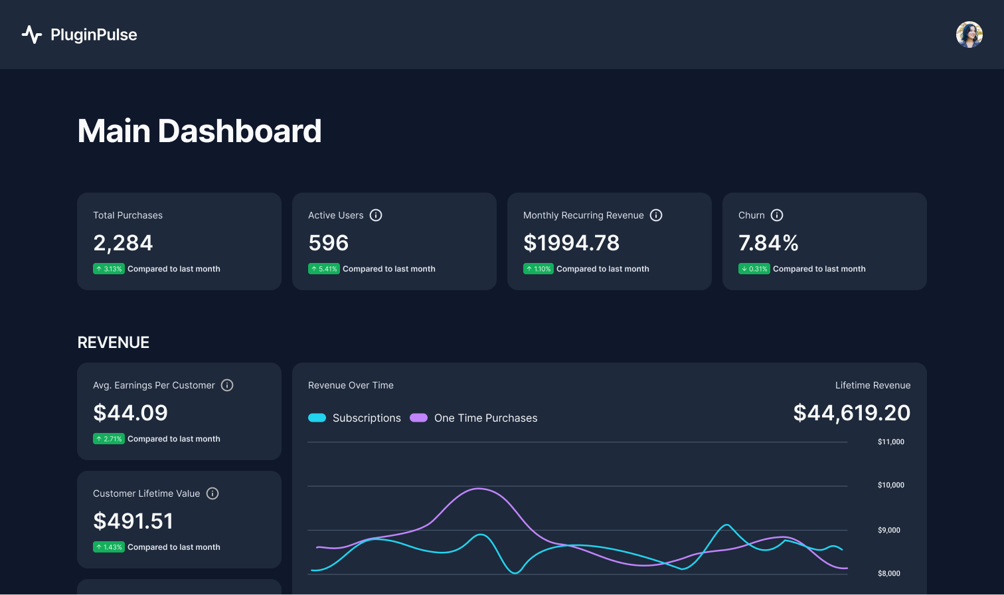This screenshot has height=595, width=1004.
Task: Click the Churn info icon
Action: pyautogui.click(x=777, y=215)
